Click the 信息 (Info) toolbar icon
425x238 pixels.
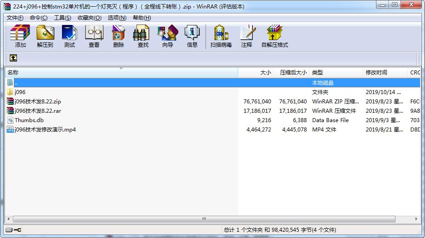coord(192,33)
